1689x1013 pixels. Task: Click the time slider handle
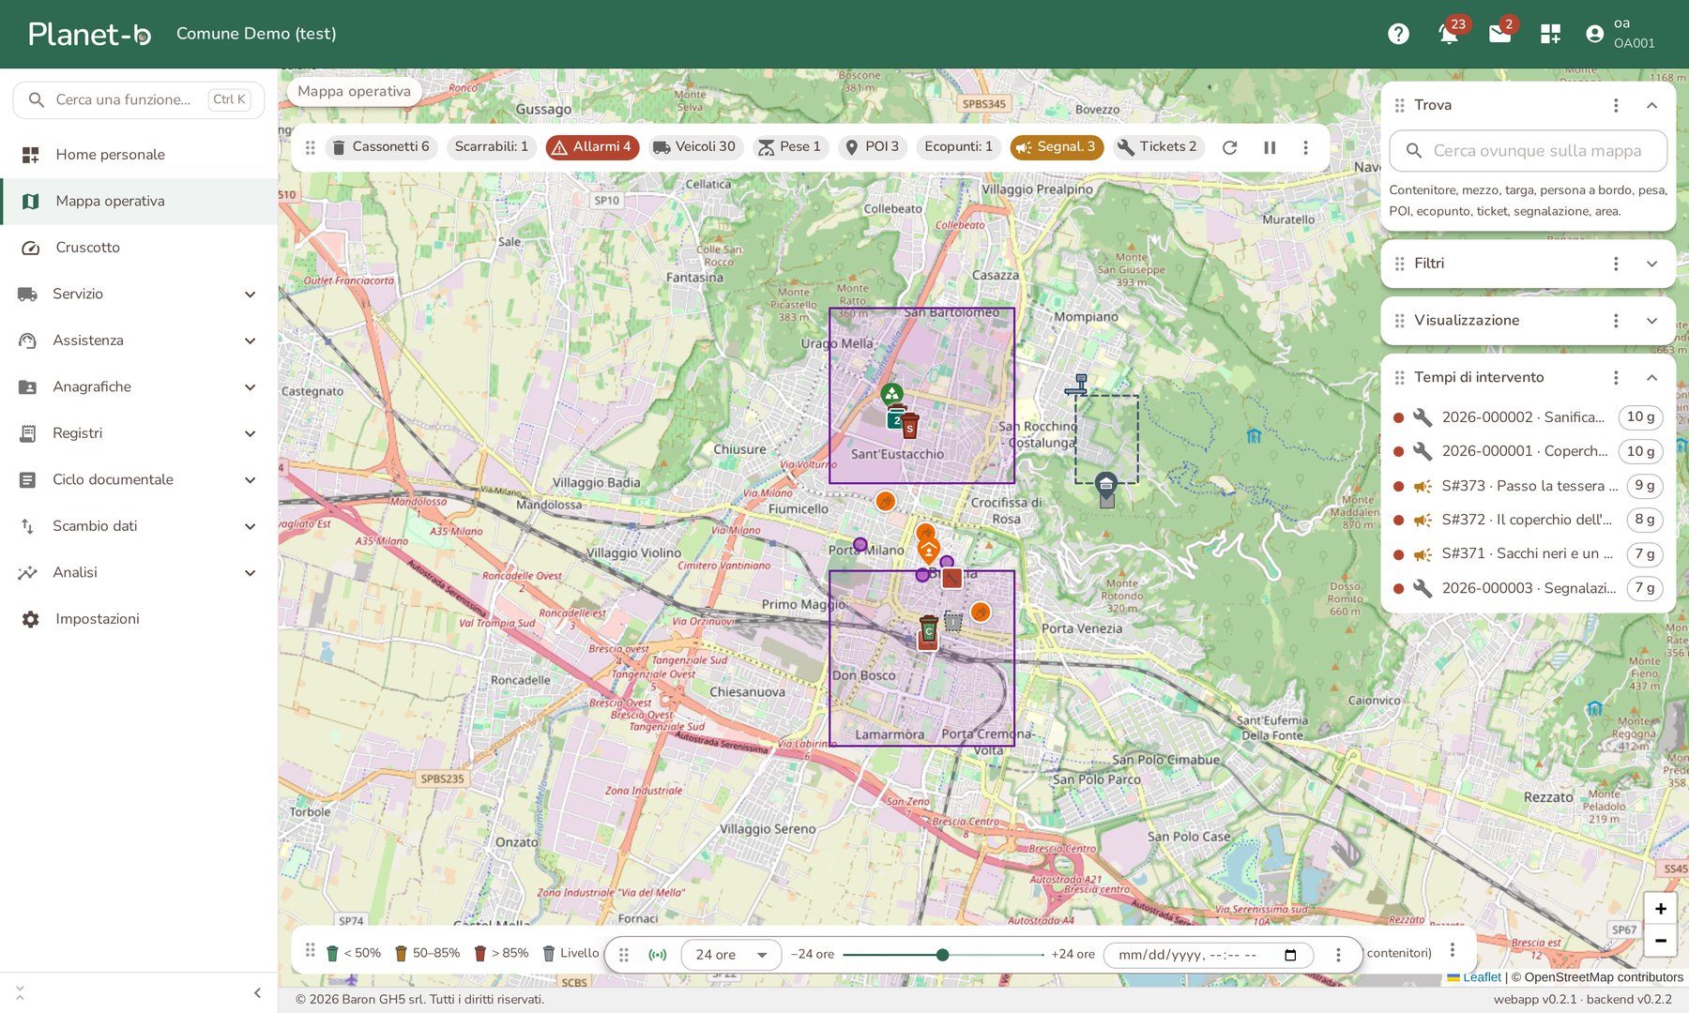pos(942,954)
